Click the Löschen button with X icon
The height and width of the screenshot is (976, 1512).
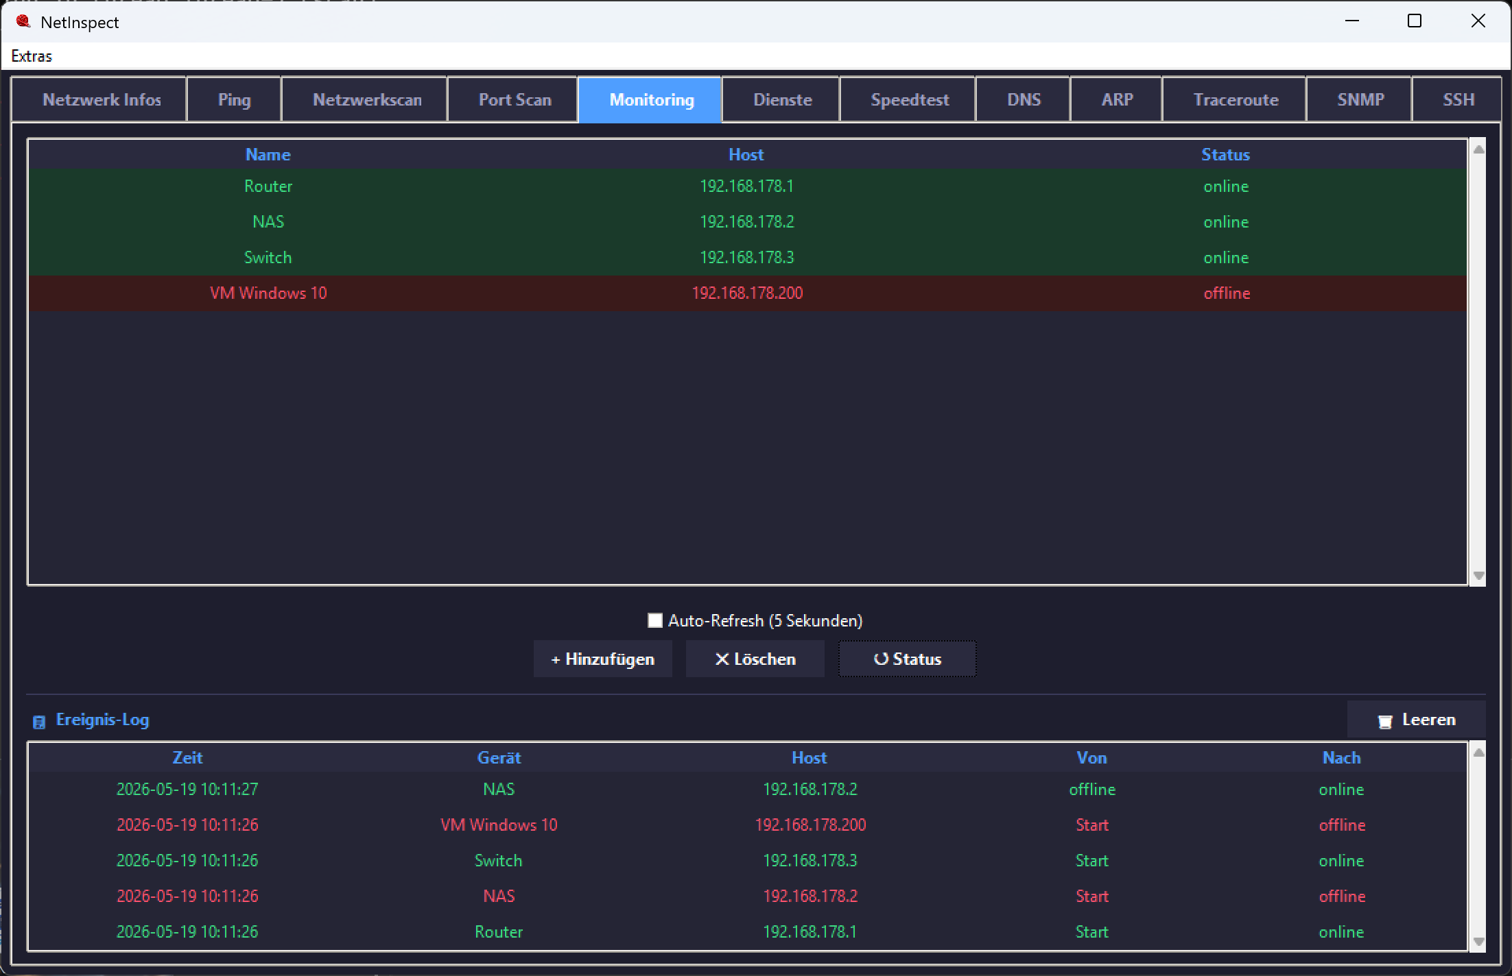click(x=755, y=659)
